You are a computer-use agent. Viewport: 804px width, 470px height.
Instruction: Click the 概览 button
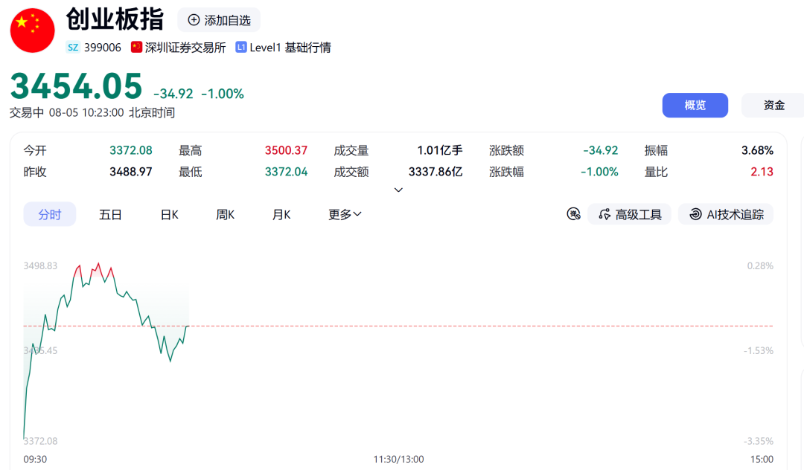695,105
